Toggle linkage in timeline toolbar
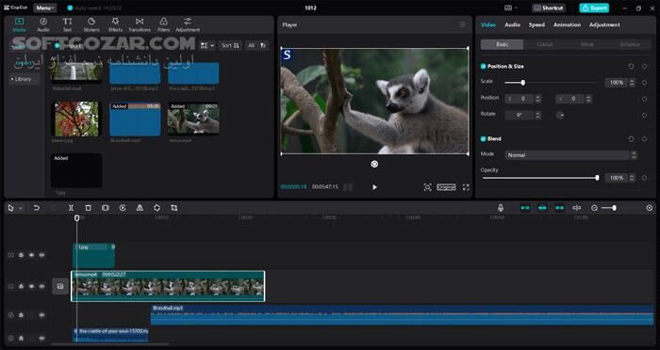This screenshot has height=350, width=660. point(559,208)
